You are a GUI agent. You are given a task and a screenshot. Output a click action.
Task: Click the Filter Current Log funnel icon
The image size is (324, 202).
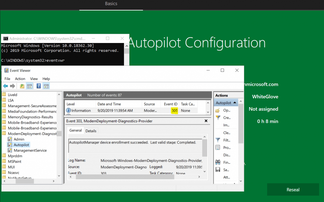218,140
